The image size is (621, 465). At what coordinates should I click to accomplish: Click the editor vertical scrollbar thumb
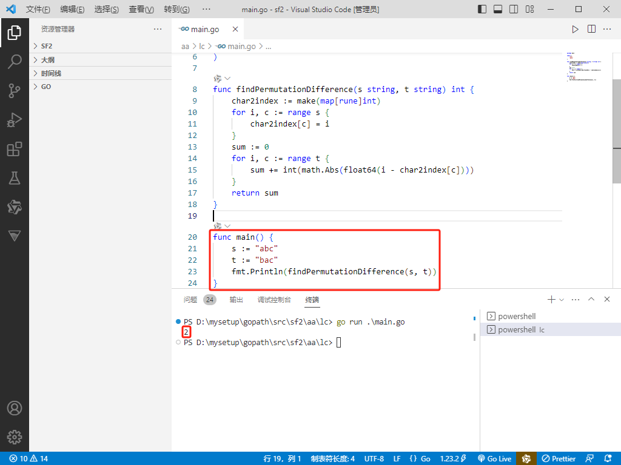pos(617,131)
